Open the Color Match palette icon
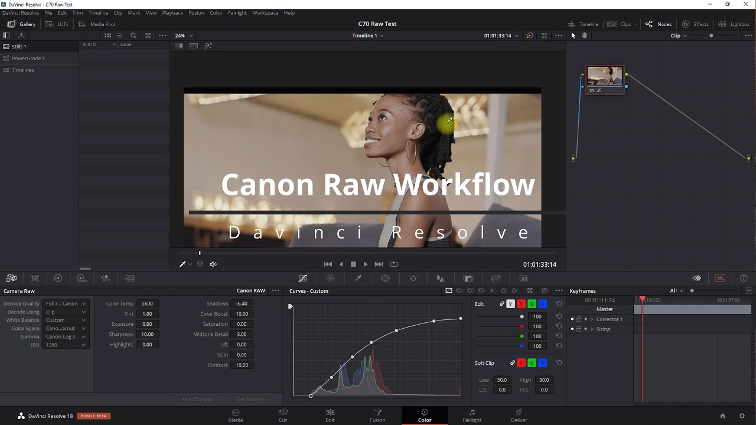The image size is (756, 425). coord(35,279)
